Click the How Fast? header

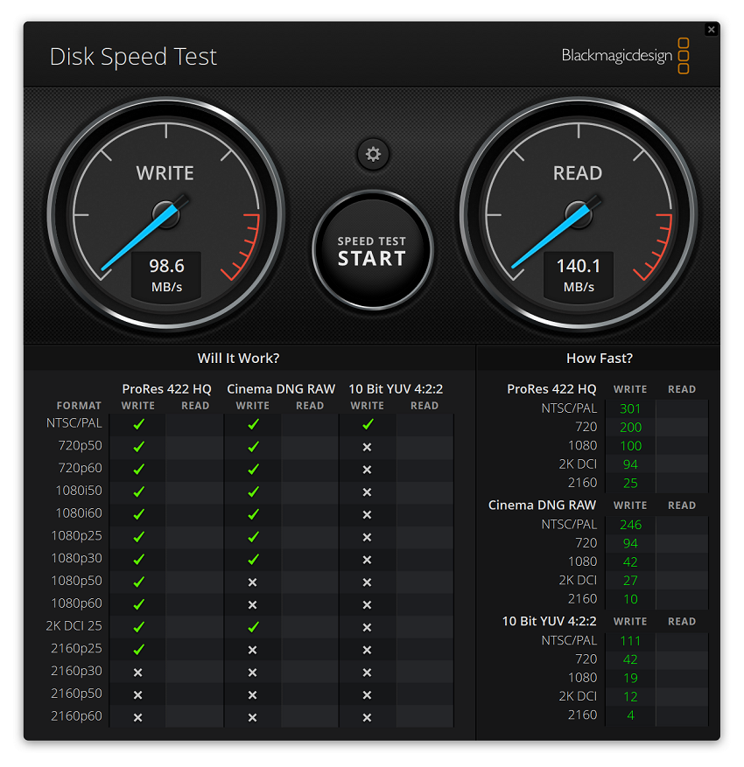click(599, 358)
